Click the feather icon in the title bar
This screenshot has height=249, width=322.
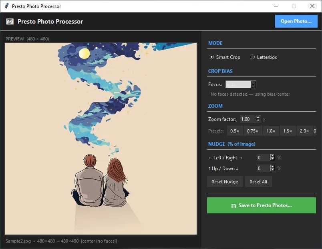tap(7, 6)
